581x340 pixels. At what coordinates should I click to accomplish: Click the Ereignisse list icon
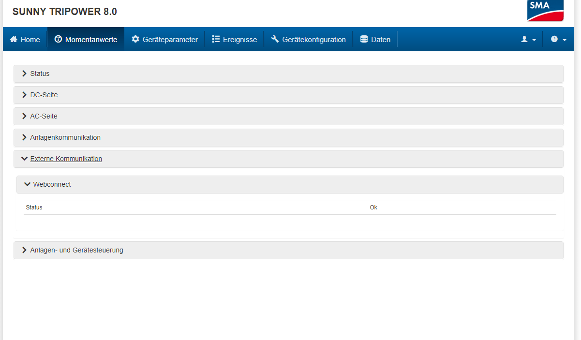216,39
